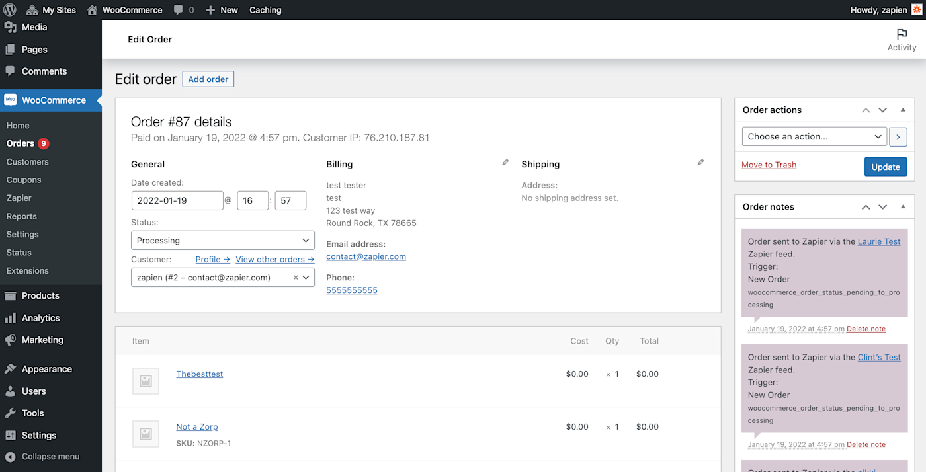This screenshot has height=472, width=926.
Task: Open the WordPress logo menu
Action: point(10,10)
